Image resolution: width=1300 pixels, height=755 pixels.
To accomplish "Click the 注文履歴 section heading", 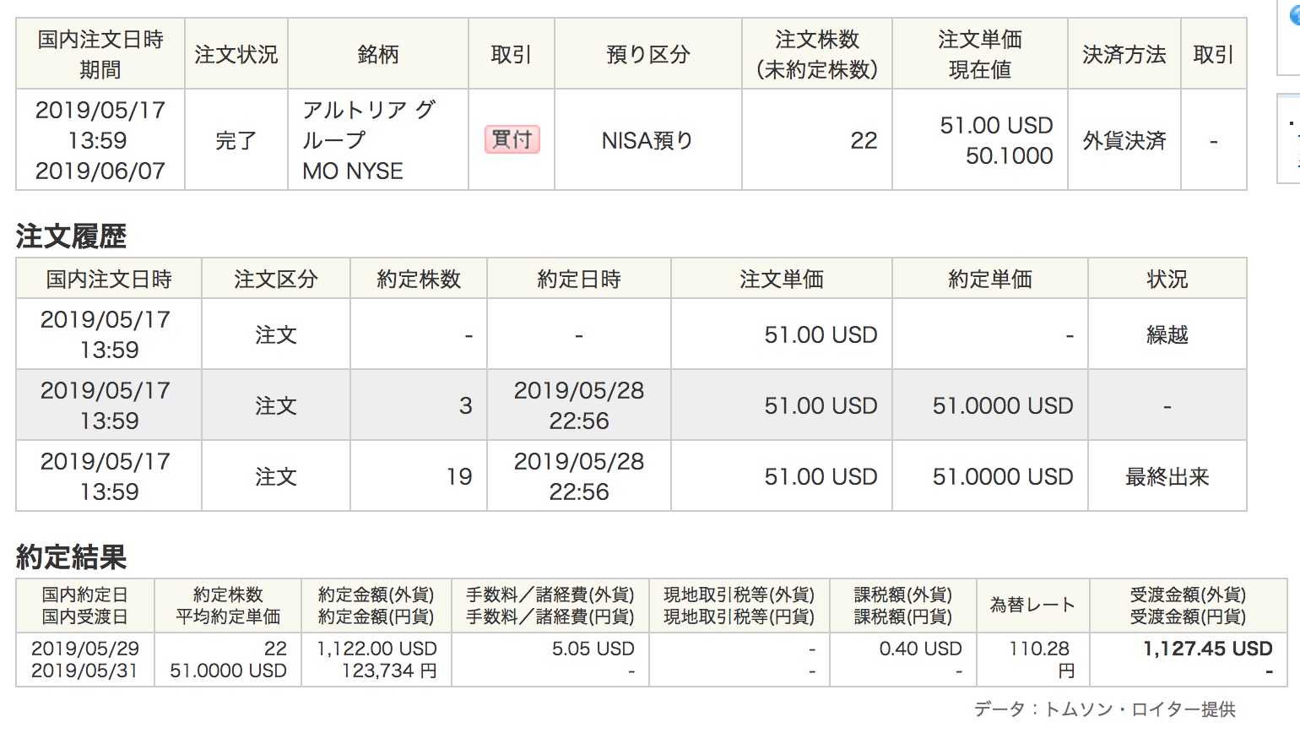I will pos(71,236).
